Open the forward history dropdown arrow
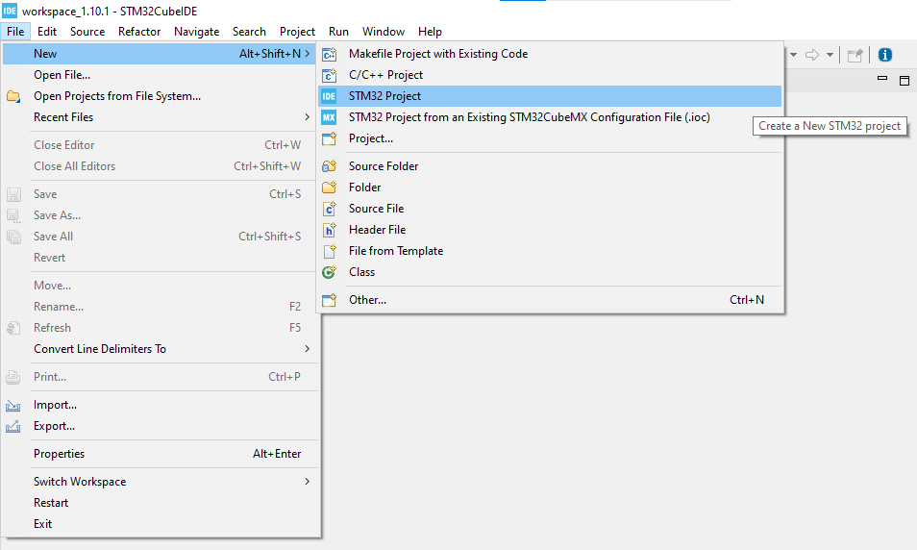 coord(830,55)
